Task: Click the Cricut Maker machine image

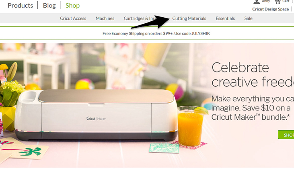Action: 96,115
